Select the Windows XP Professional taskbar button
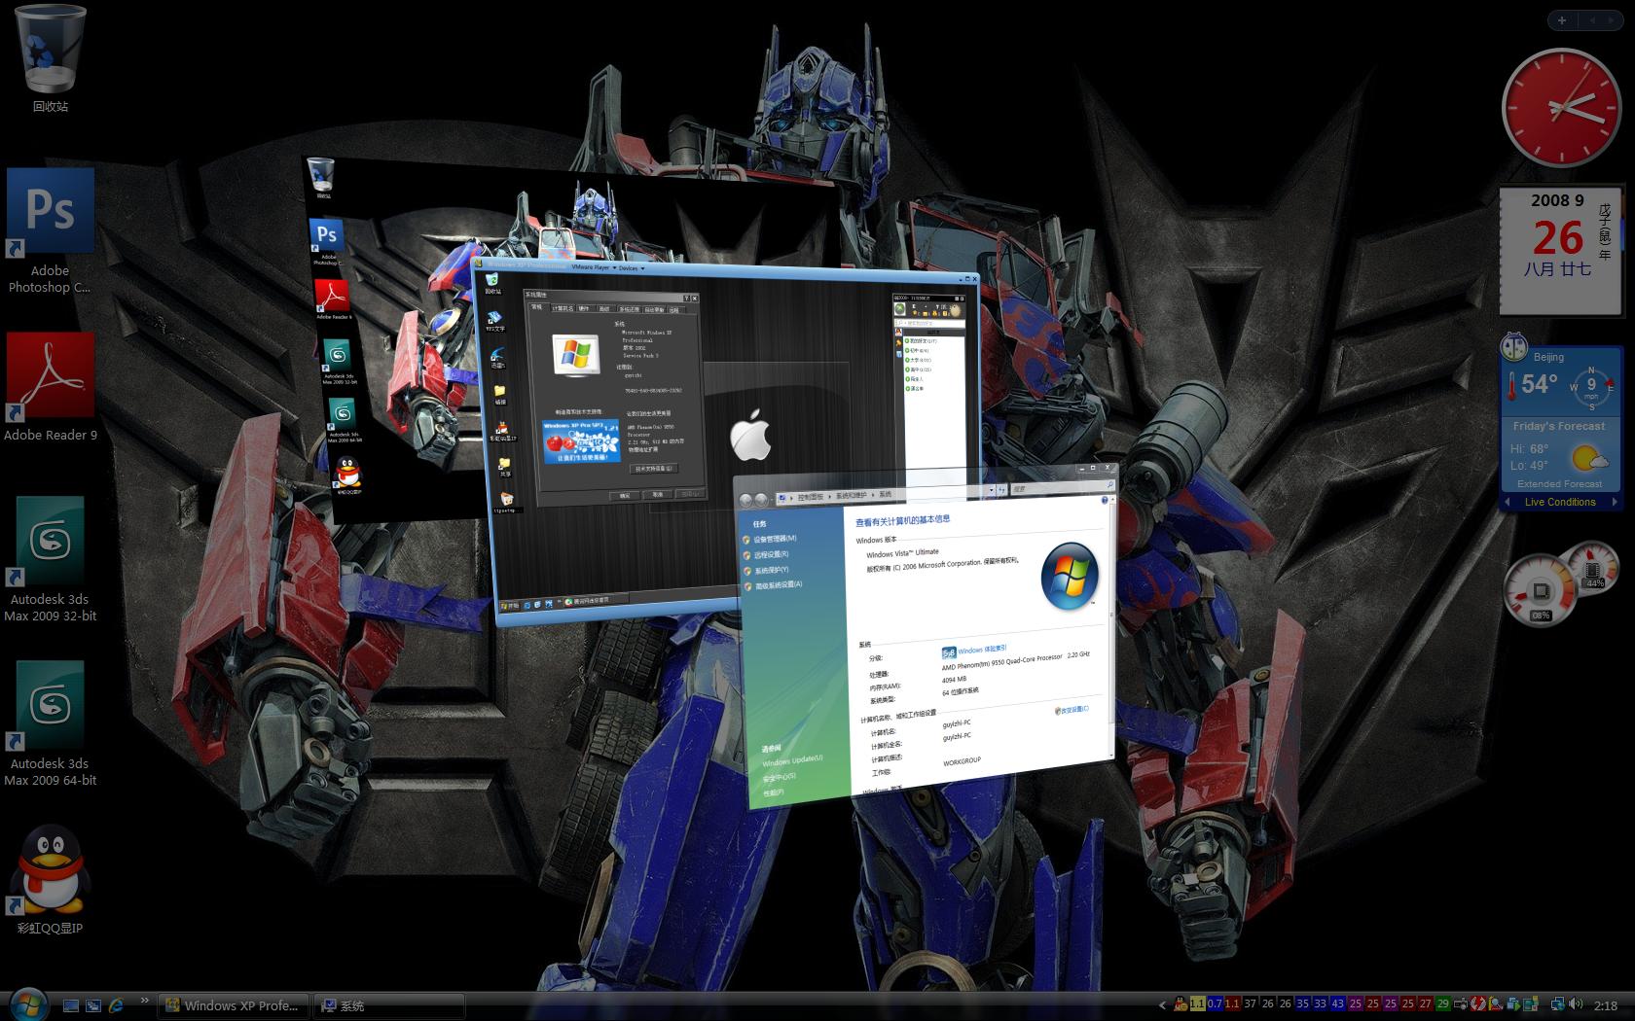Image resolution: width=1635 pixels, height=1021 pixels. (235, 1005)
